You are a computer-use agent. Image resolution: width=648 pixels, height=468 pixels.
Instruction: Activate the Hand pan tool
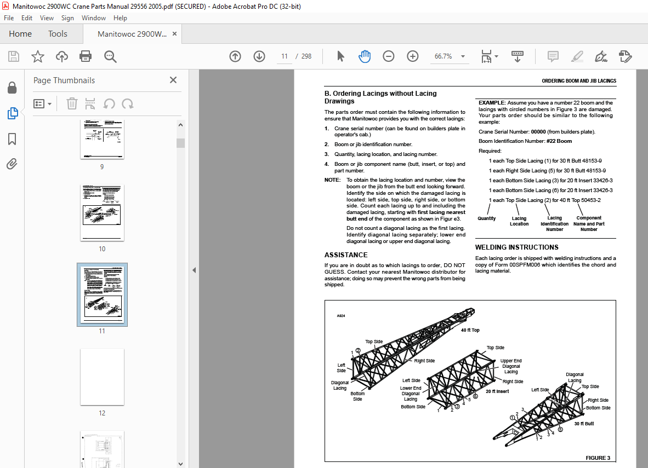[365, 56]
